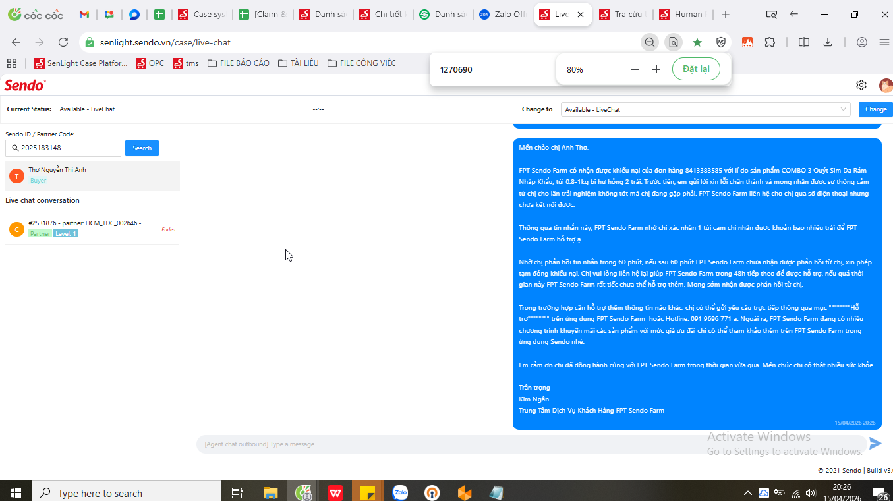The width and height of the screenshot is (893, 501).
Task: Open the OPC bookmark
Action: pyautogui.click(x=150, y=63)
